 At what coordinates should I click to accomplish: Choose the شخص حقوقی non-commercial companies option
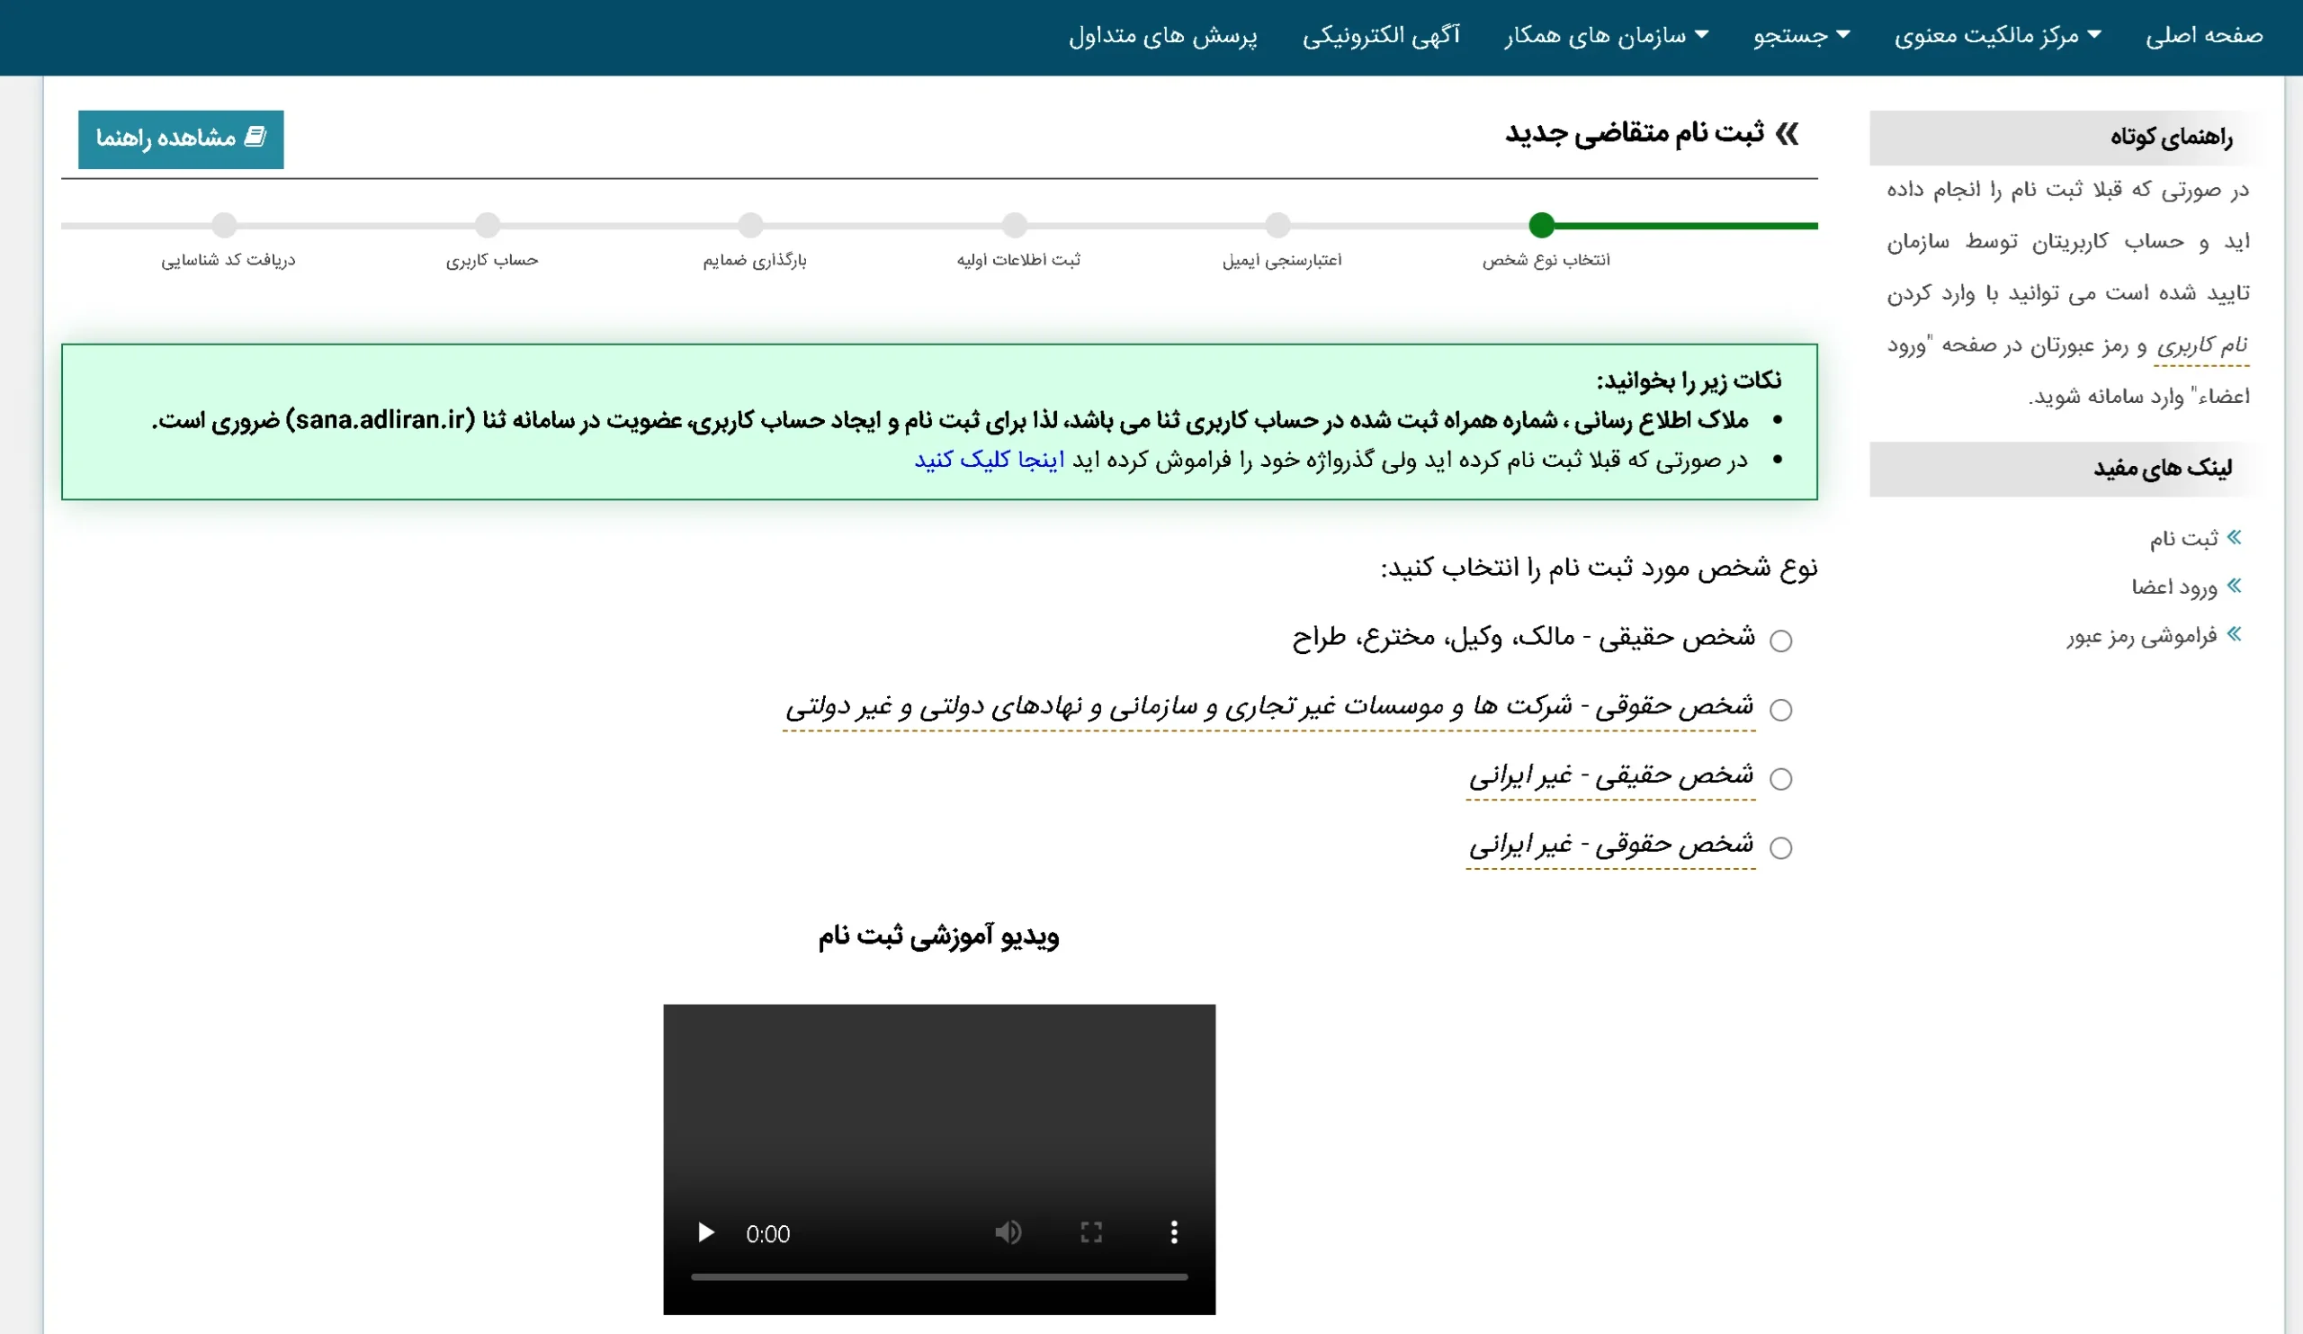(1781, 708)
